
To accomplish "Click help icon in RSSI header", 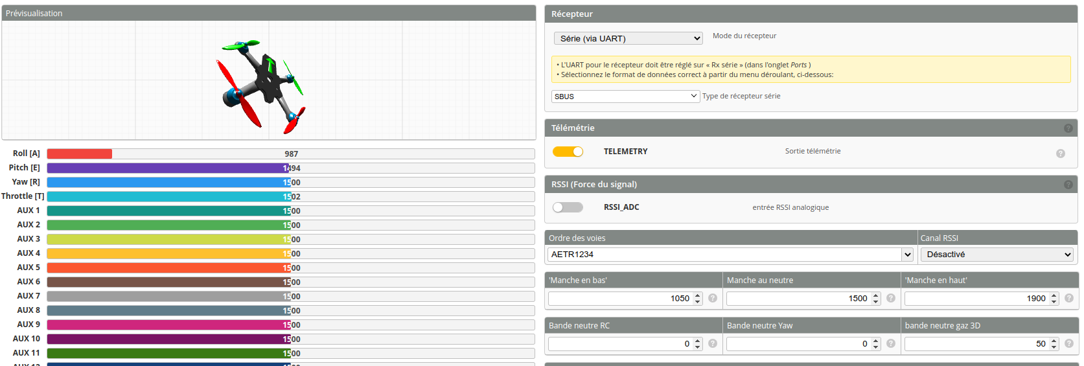I will [x=1068, y=185].
